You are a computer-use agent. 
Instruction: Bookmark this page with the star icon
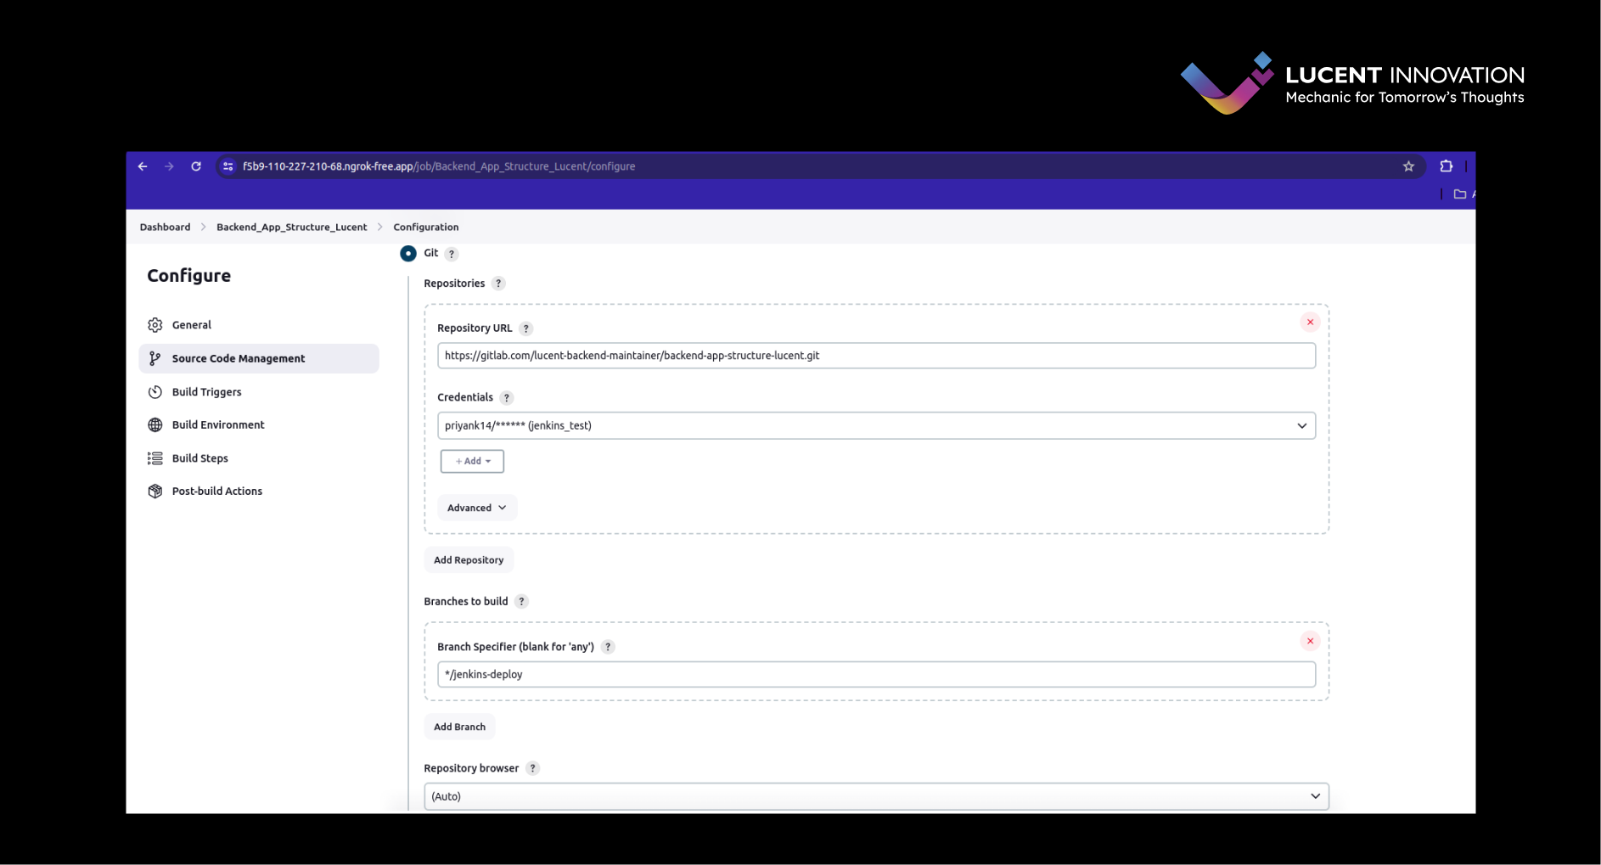[x=1408, y=166]
